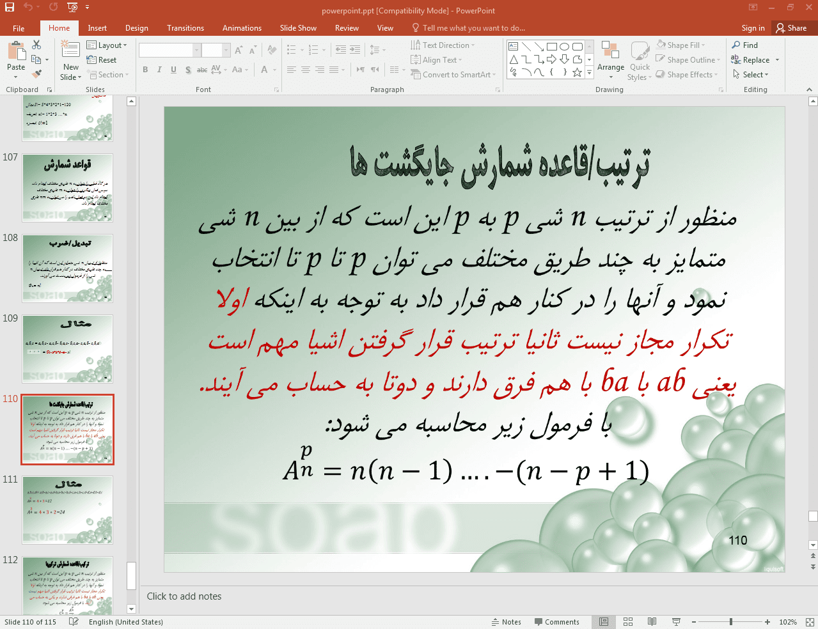Toggle Underline formatting
This screenshot has width=818, height=629.
tap(173, 70)
